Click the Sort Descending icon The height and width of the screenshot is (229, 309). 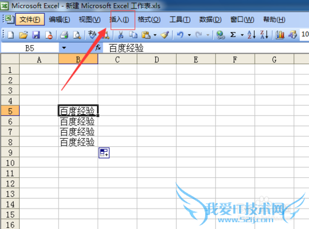(265, 35)
